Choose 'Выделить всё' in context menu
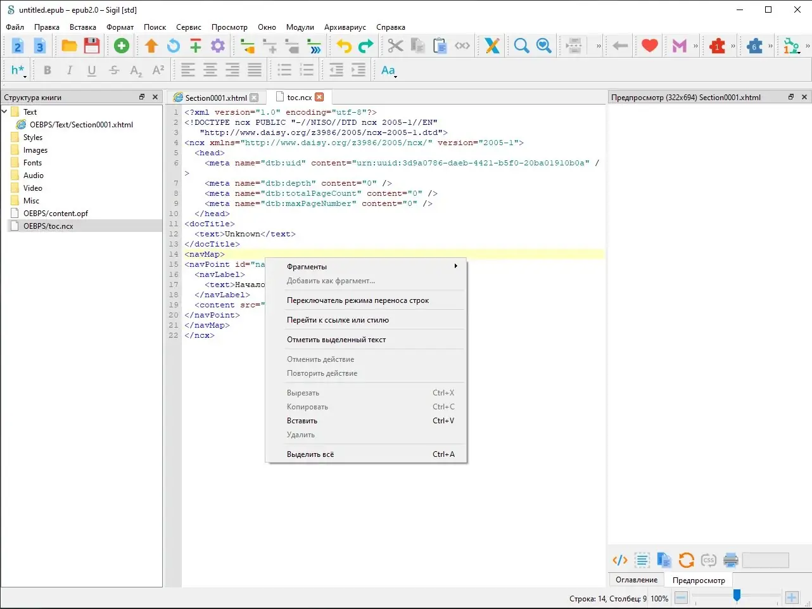The height and width of the screenshot is (609, 812). pyautogui.click(x=310, y=454)
